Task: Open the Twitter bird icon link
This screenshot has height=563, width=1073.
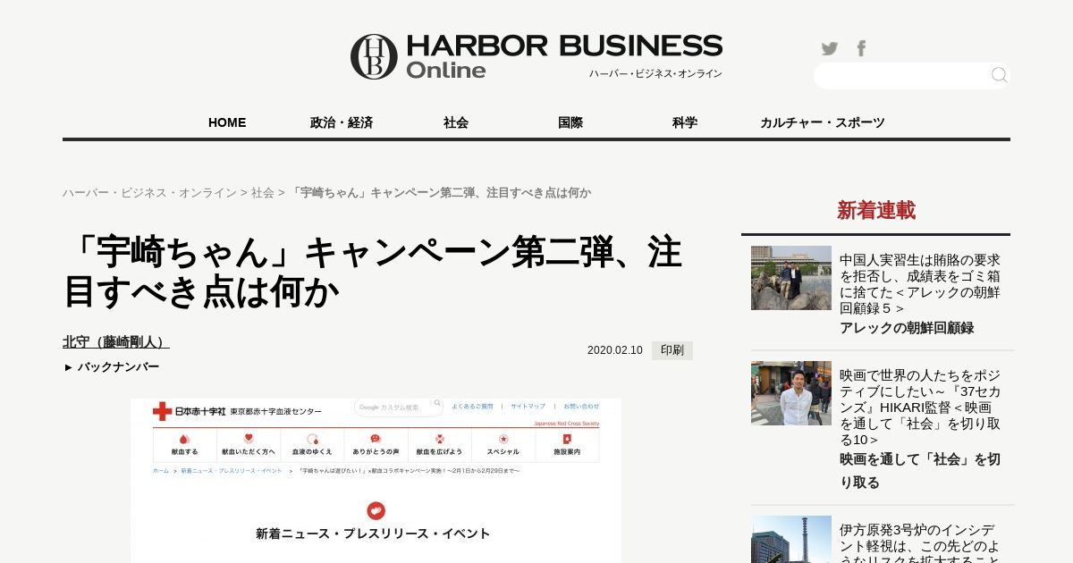Action: click(x=830, y=48)
